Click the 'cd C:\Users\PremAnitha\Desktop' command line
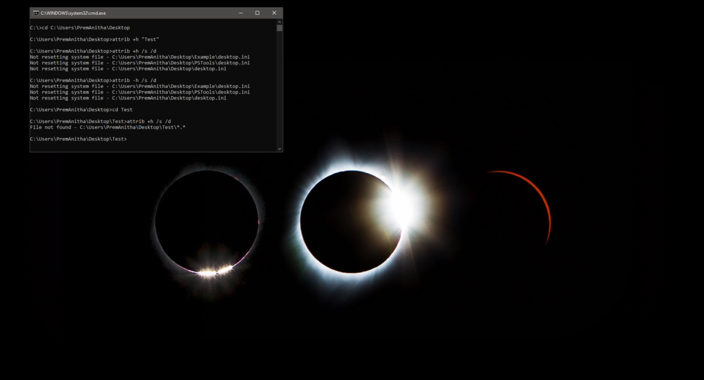Image resolution: width=704 pixels, height=380 pixels. click(80, 28)
